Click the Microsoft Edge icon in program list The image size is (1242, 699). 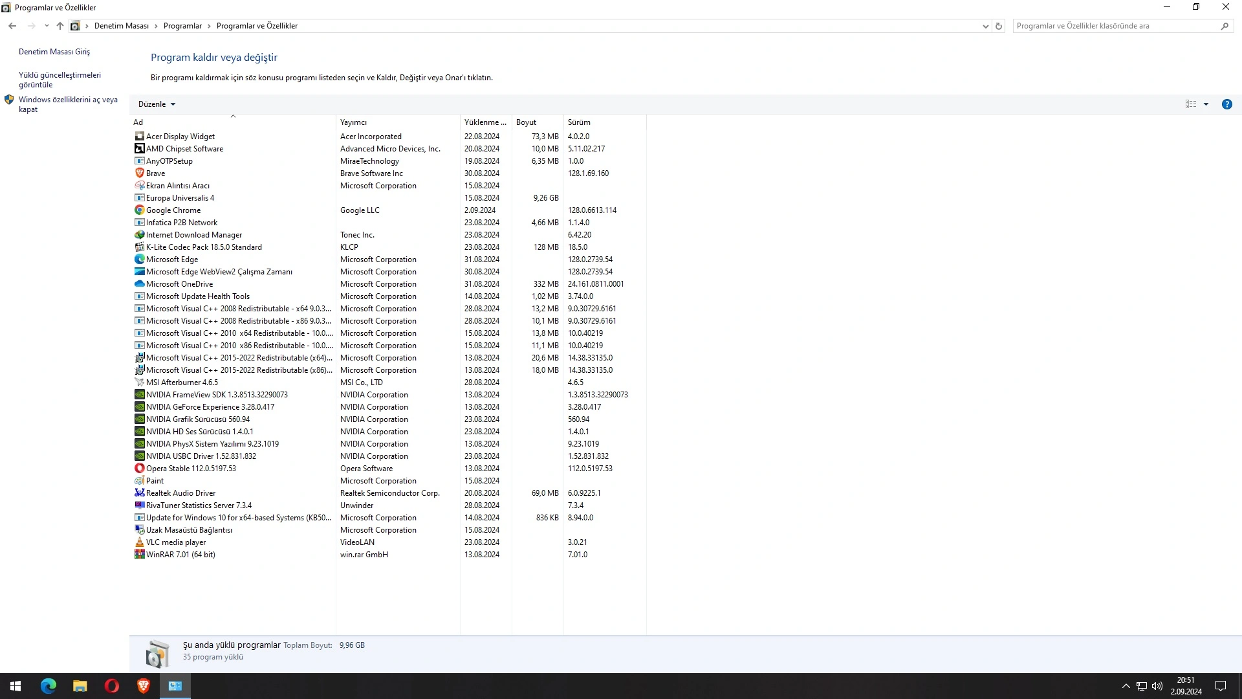139,260
